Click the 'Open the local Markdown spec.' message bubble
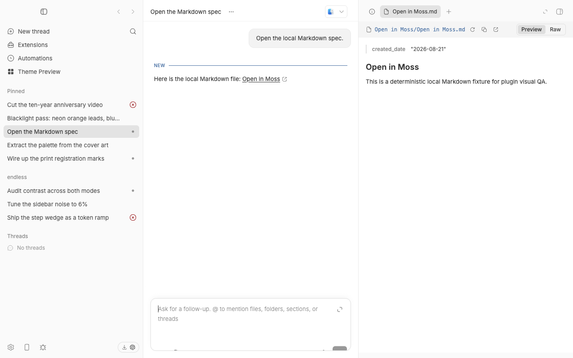The image size is (573, 358). (300, 38)
